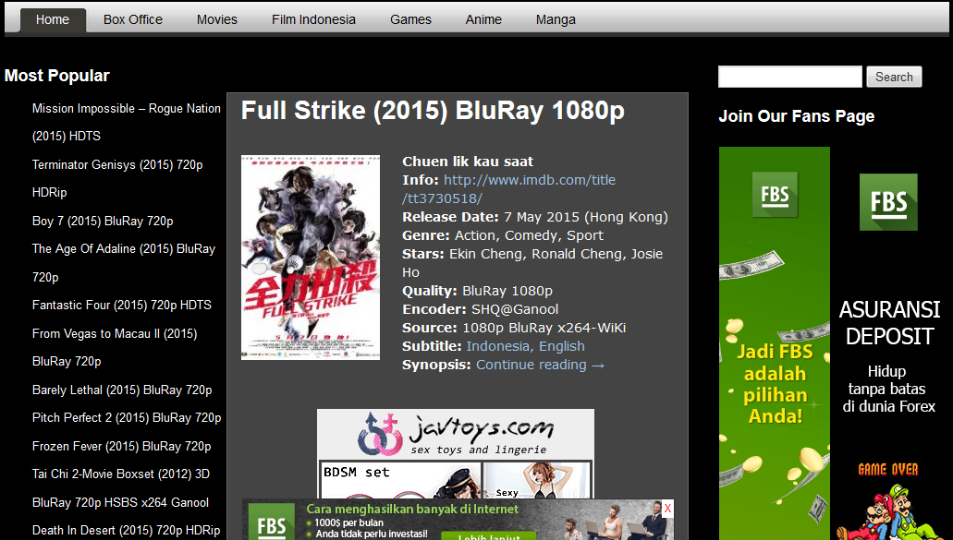
Task: Open the Anime menu item
Action: [483, 19]
